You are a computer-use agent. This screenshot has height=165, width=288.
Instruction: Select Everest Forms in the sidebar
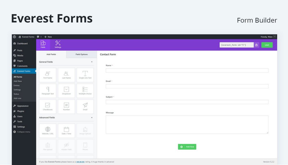24,71
